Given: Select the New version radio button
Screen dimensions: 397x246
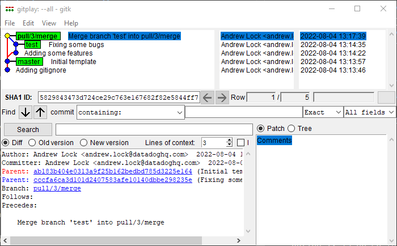Looking at the screenshot, I should (x=83, y=143).
